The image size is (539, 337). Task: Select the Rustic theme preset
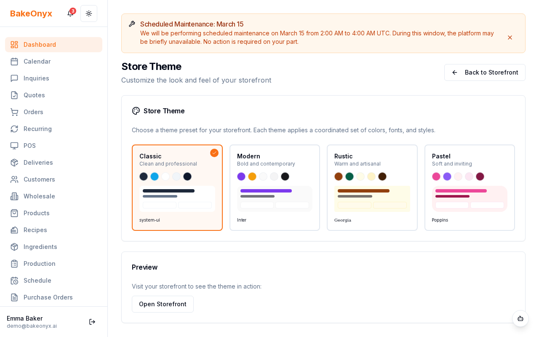tap(372, 187)
